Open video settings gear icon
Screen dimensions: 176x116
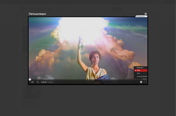click(x=141, y=82)
